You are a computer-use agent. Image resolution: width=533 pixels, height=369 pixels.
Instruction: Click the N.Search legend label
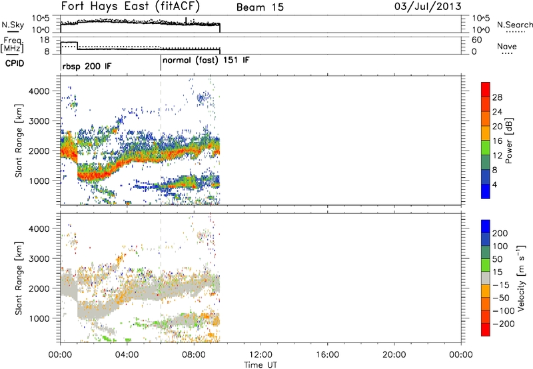514,25
